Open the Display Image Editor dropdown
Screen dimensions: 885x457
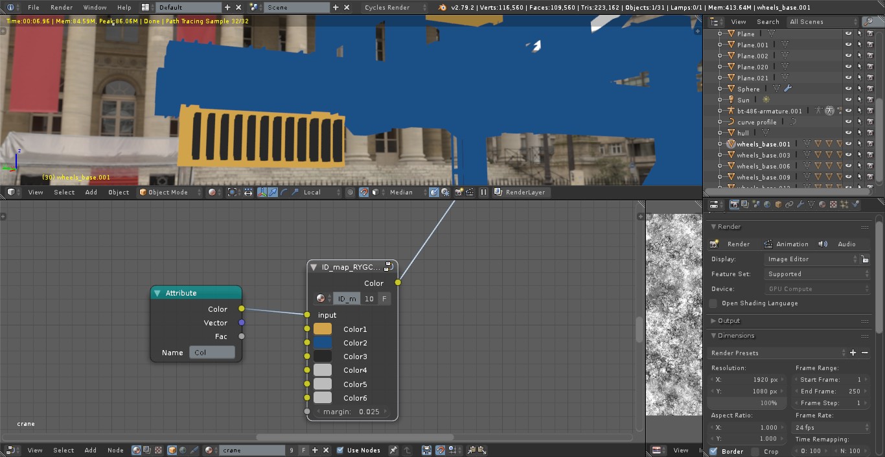812,259
